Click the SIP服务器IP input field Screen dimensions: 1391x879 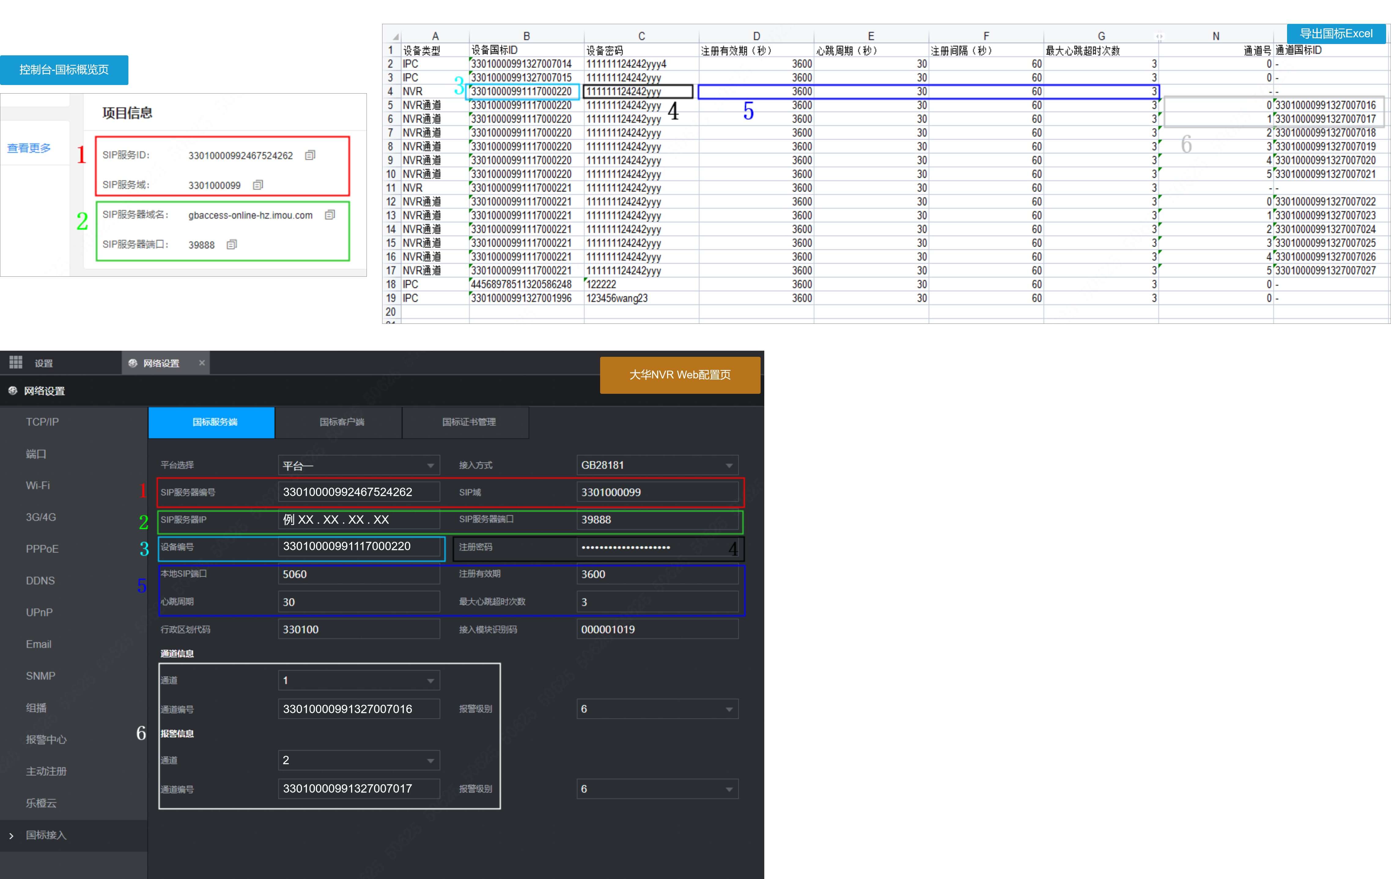(359, 520)
